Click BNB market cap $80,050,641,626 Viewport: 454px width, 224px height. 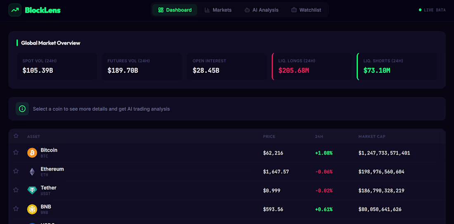coord(380,209)
